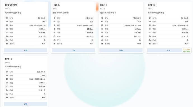
Task: Click the HKF-B plan title
Action: coord(104,5)
